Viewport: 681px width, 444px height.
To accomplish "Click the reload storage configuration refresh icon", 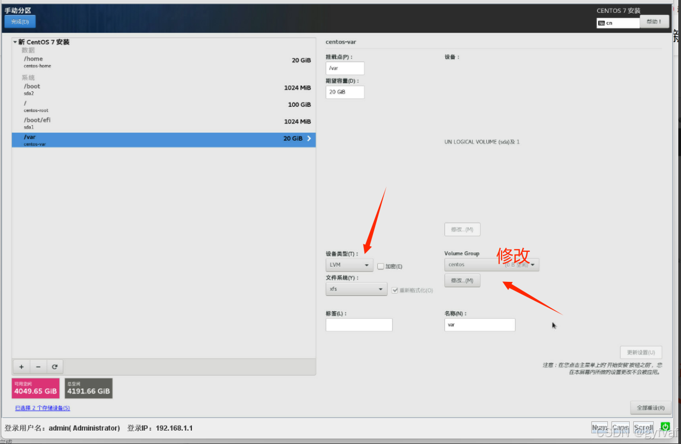I will pyautogui.click(x=55, y=367).
